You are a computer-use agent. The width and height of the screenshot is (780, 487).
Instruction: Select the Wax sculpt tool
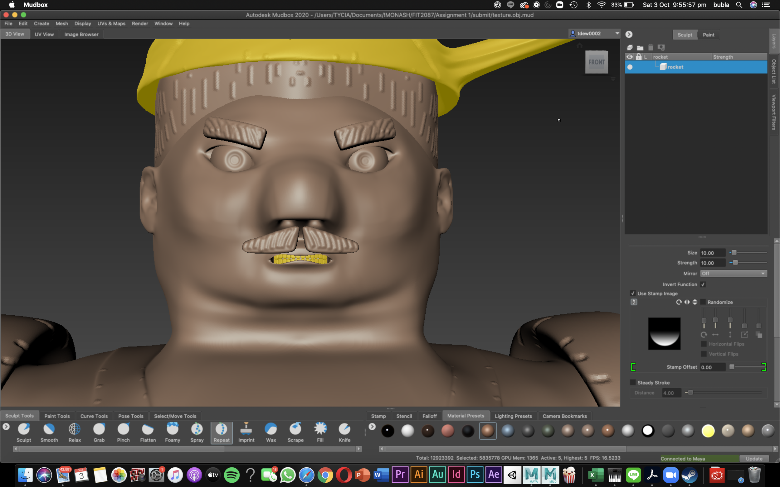point(271,432)
